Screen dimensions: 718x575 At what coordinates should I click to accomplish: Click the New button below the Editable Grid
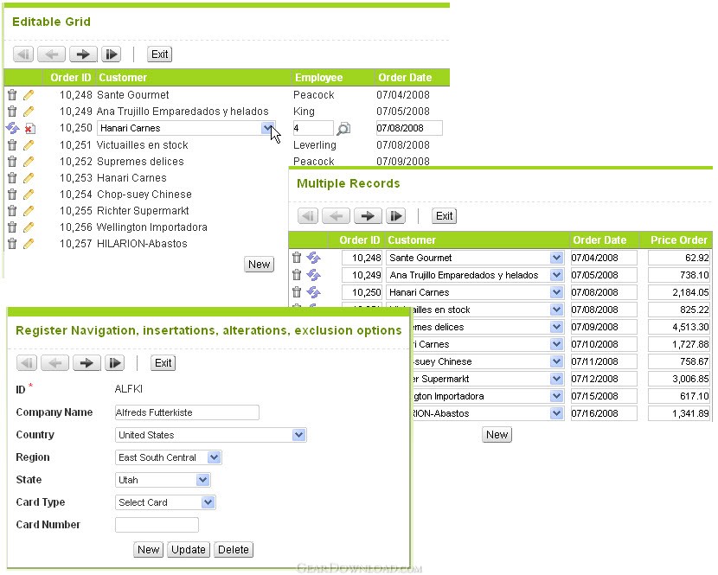260,265
